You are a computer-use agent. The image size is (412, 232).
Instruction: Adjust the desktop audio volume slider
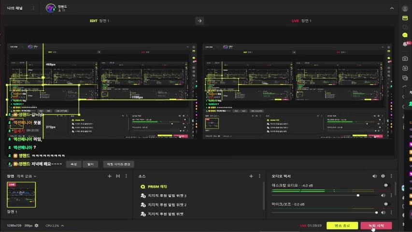point(358,195)
